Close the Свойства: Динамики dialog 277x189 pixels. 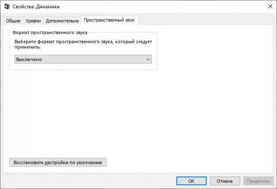point(268,7)
